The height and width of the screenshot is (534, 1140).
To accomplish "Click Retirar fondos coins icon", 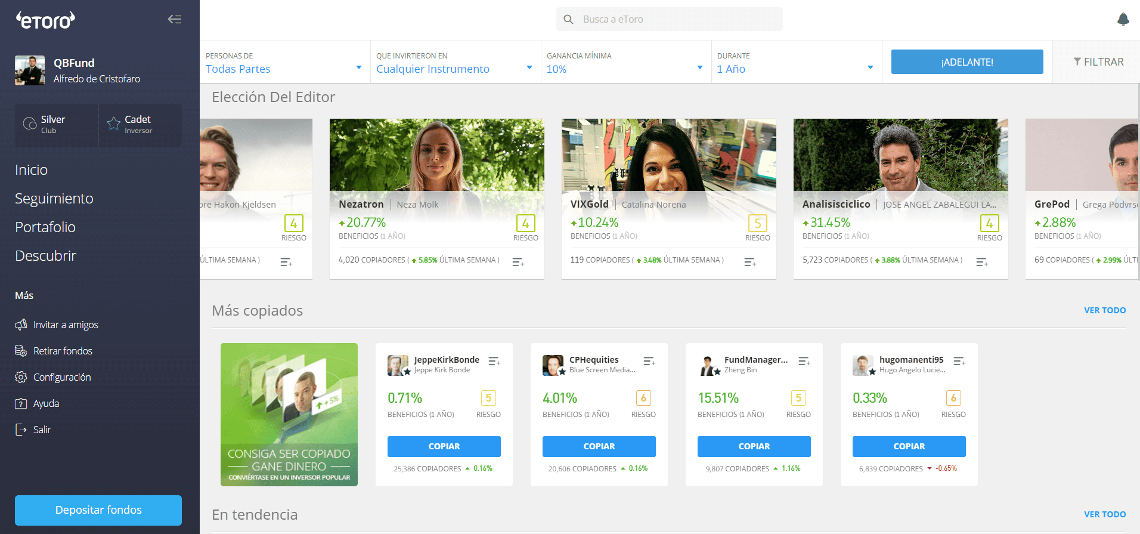I will 21,351.
